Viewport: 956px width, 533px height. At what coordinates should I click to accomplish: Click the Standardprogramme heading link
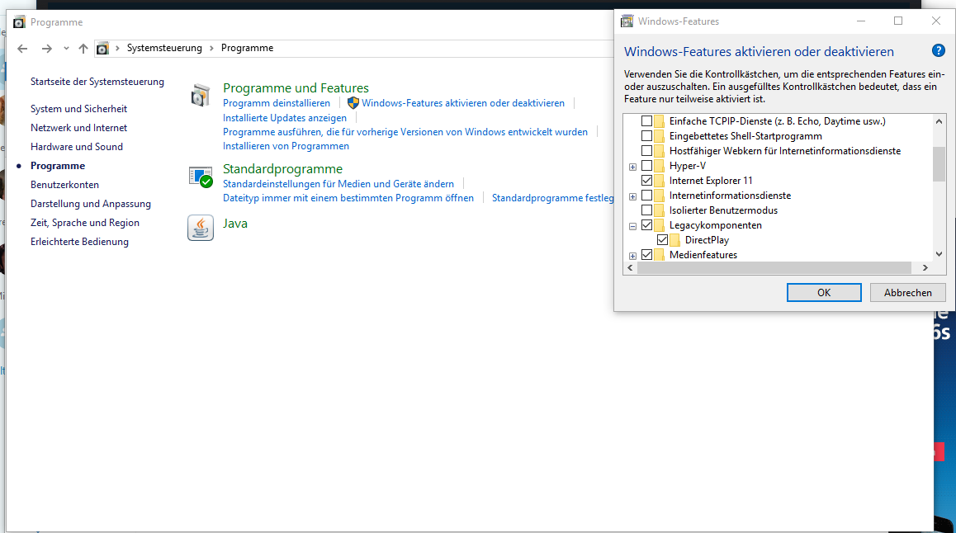click(x=282, y=169)
